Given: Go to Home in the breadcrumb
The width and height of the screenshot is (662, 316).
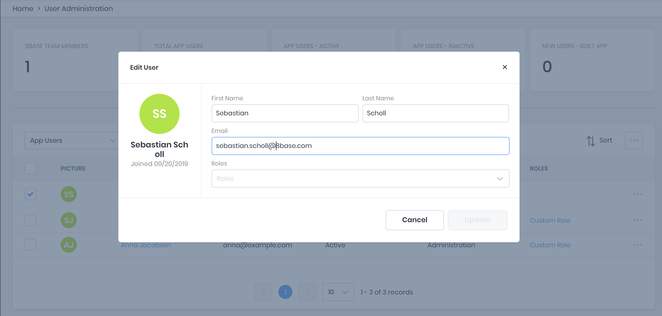Looking at the screenshot, I should coord(23,9).
